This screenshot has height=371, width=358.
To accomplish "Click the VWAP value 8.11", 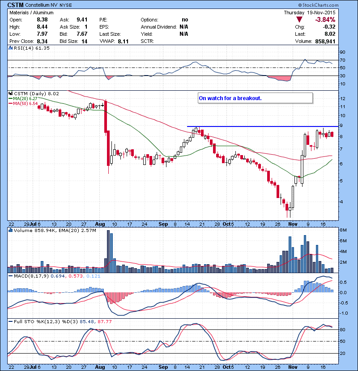I will click(x=123, y=42).
